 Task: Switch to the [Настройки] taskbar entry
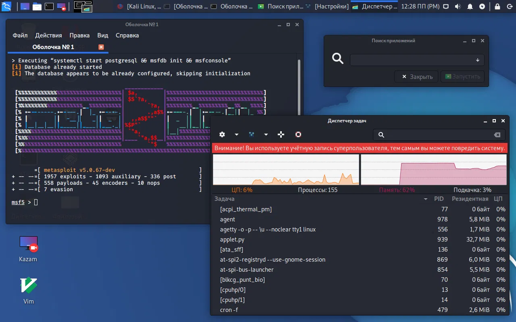pyautogui.click(x=327, y=6)
